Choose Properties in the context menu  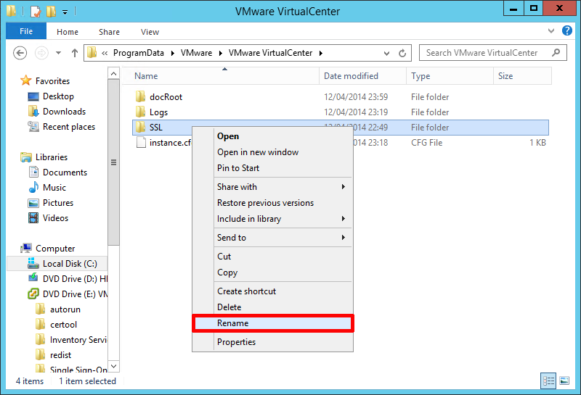(273, 342)
